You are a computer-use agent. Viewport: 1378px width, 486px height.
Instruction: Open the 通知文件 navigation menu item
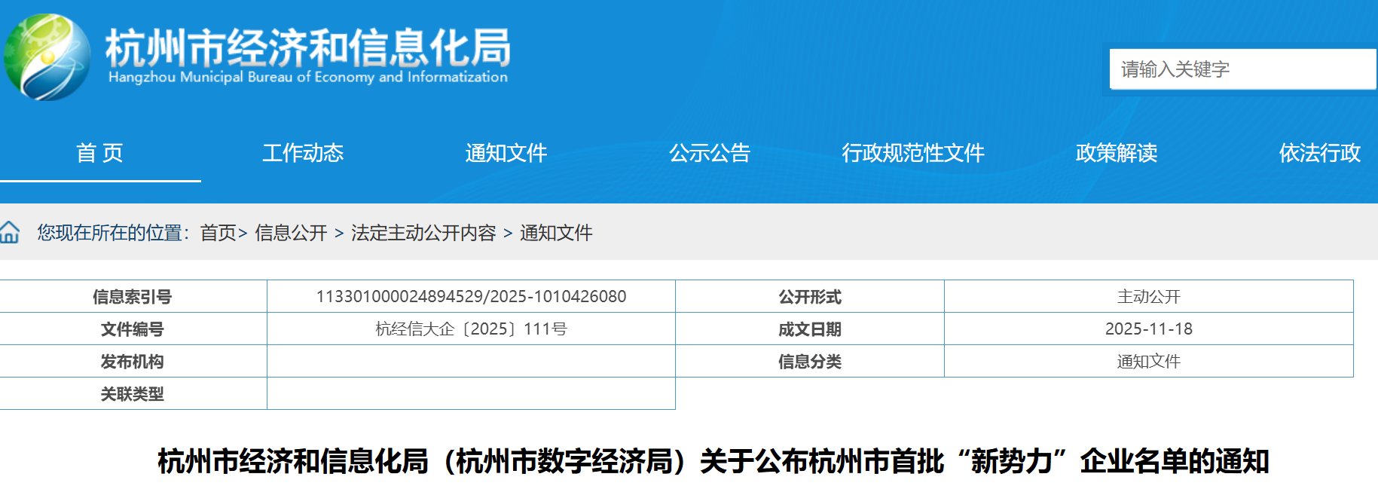(x=506, y=153)
